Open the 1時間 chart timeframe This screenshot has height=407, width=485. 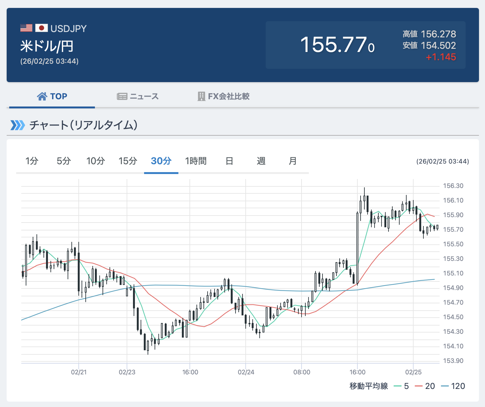coord(196,161)
